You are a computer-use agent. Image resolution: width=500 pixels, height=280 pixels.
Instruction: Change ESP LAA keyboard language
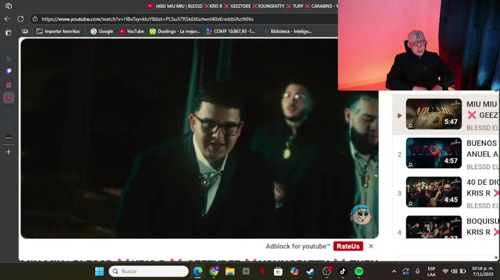coord(431,271)
